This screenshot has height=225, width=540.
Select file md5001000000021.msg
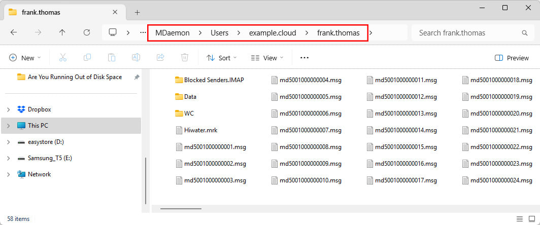497,130
